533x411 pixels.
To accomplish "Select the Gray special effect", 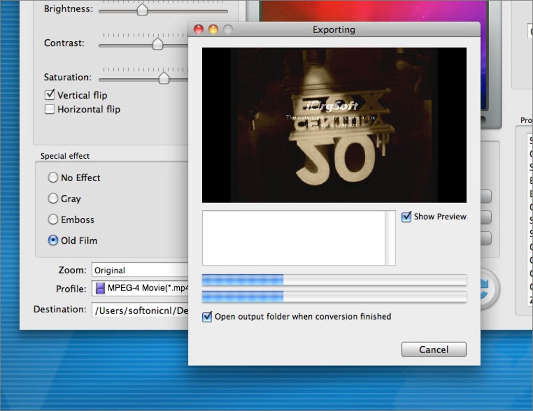I will pos(53,198).
